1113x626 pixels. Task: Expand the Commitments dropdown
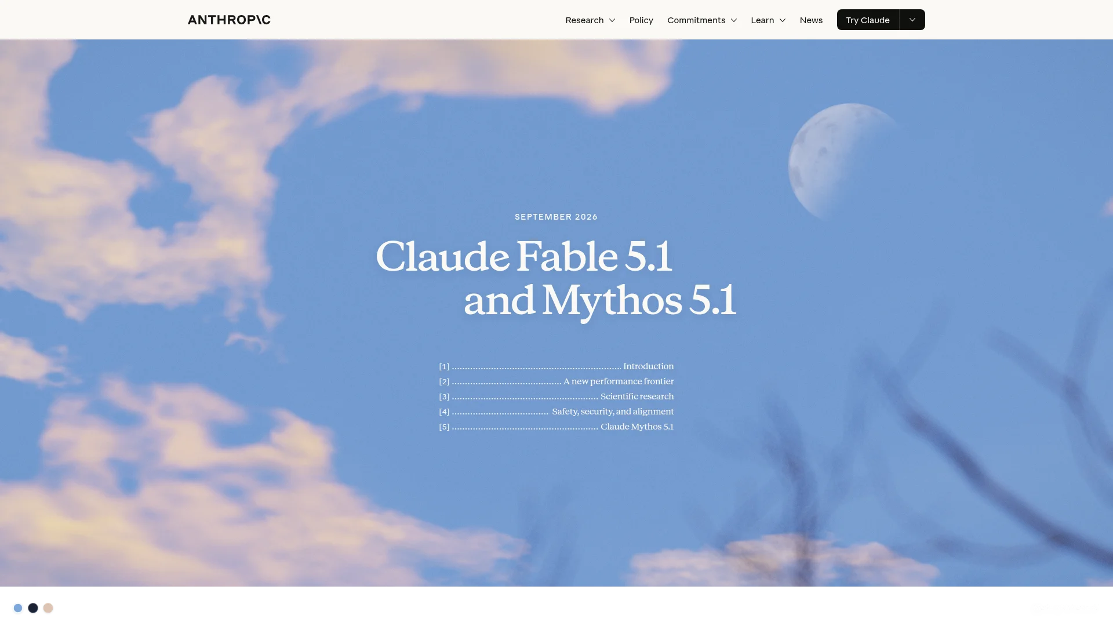(702, 20)
